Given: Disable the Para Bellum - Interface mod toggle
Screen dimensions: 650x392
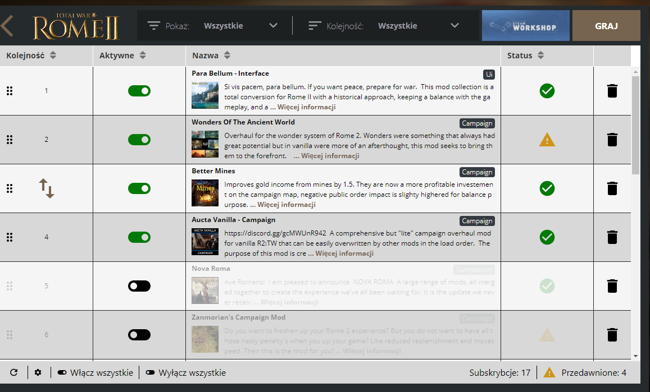Looking at the screenshot, I should [139, 91].
